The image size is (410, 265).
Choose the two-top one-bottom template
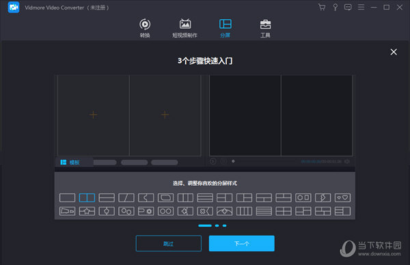coord(284,198)
